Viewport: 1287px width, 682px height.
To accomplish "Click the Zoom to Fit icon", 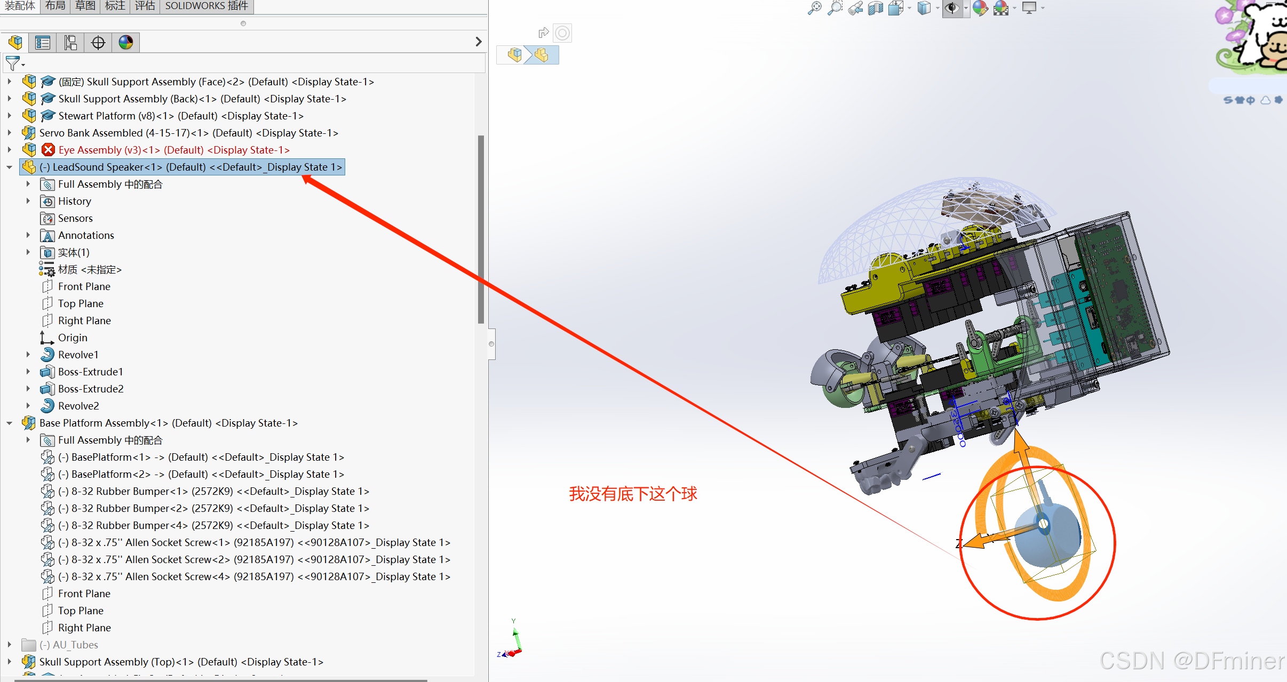I will 814,8.
